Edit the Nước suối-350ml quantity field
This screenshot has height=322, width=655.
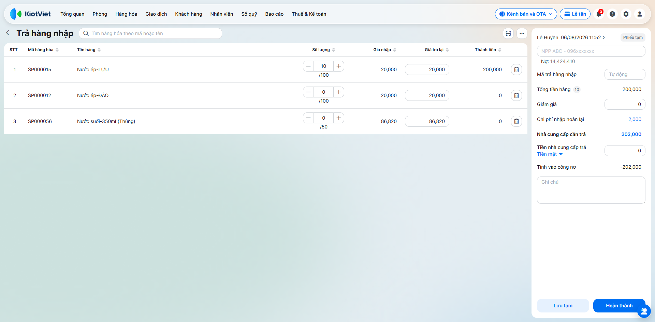(x=323, y=118)
